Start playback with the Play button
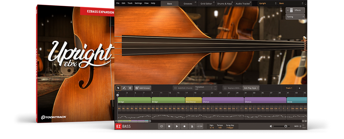This screenshot has height=139, width=344. tap(177, 126)
